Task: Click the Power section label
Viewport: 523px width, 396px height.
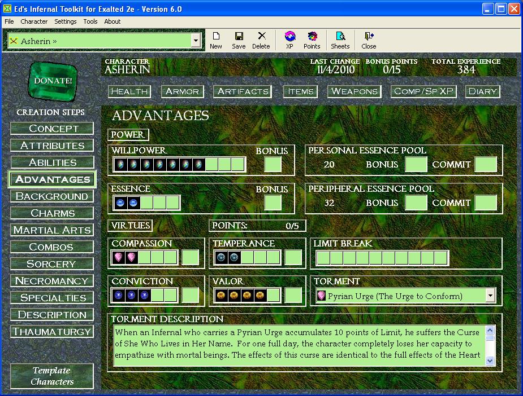Action: (128, 135)
